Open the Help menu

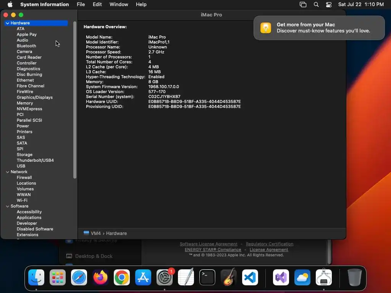point(141,4)
